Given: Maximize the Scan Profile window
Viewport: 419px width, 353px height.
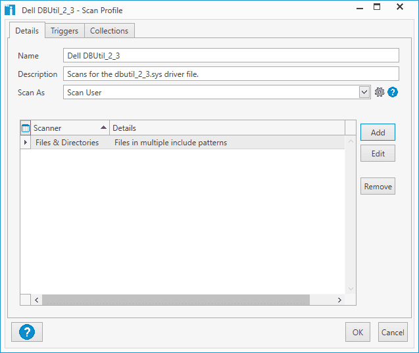Looking at the screenshot, I should pos(376,7).
